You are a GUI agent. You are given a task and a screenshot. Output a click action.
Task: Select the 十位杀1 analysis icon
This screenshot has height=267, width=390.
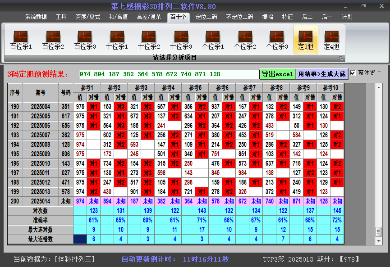click(x=117, y=40)
